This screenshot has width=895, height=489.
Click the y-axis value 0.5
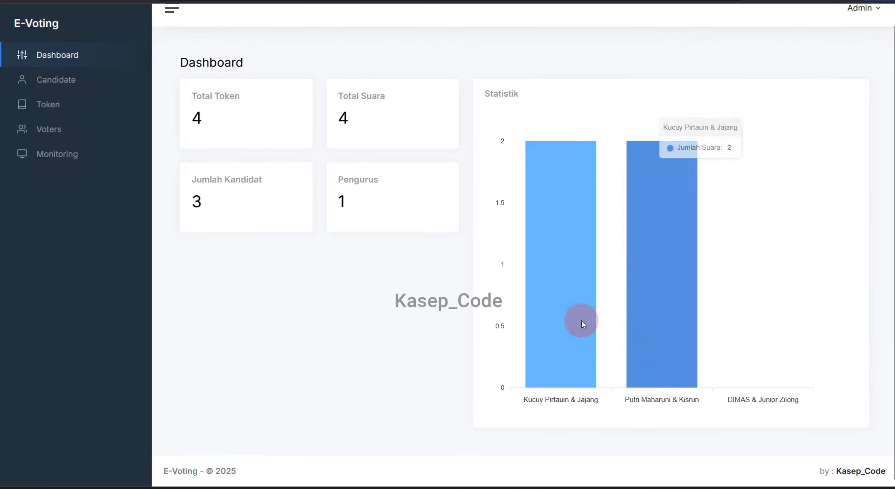(500, 326)
